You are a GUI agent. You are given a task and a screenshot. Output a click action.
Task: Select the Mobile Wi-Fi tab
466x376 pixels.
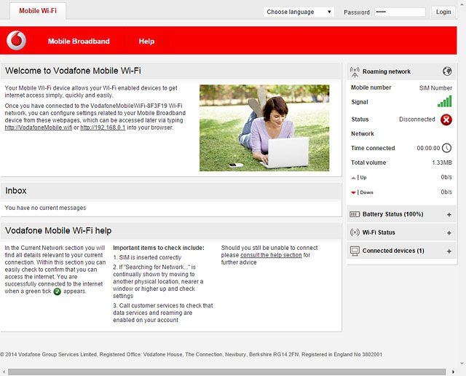[x=37, y=11]
